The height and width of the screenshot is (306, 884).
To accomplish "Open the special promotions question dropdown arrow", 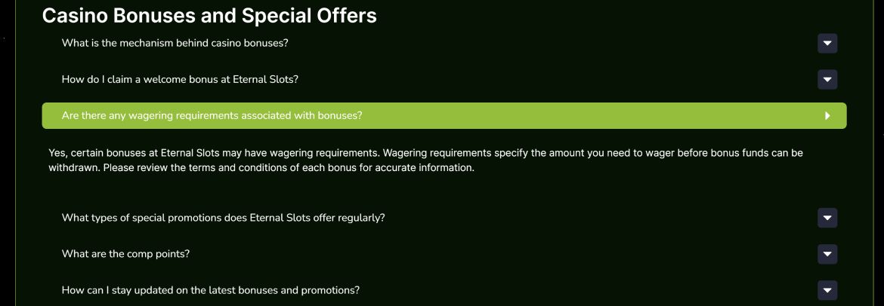I will click(827, 219).
